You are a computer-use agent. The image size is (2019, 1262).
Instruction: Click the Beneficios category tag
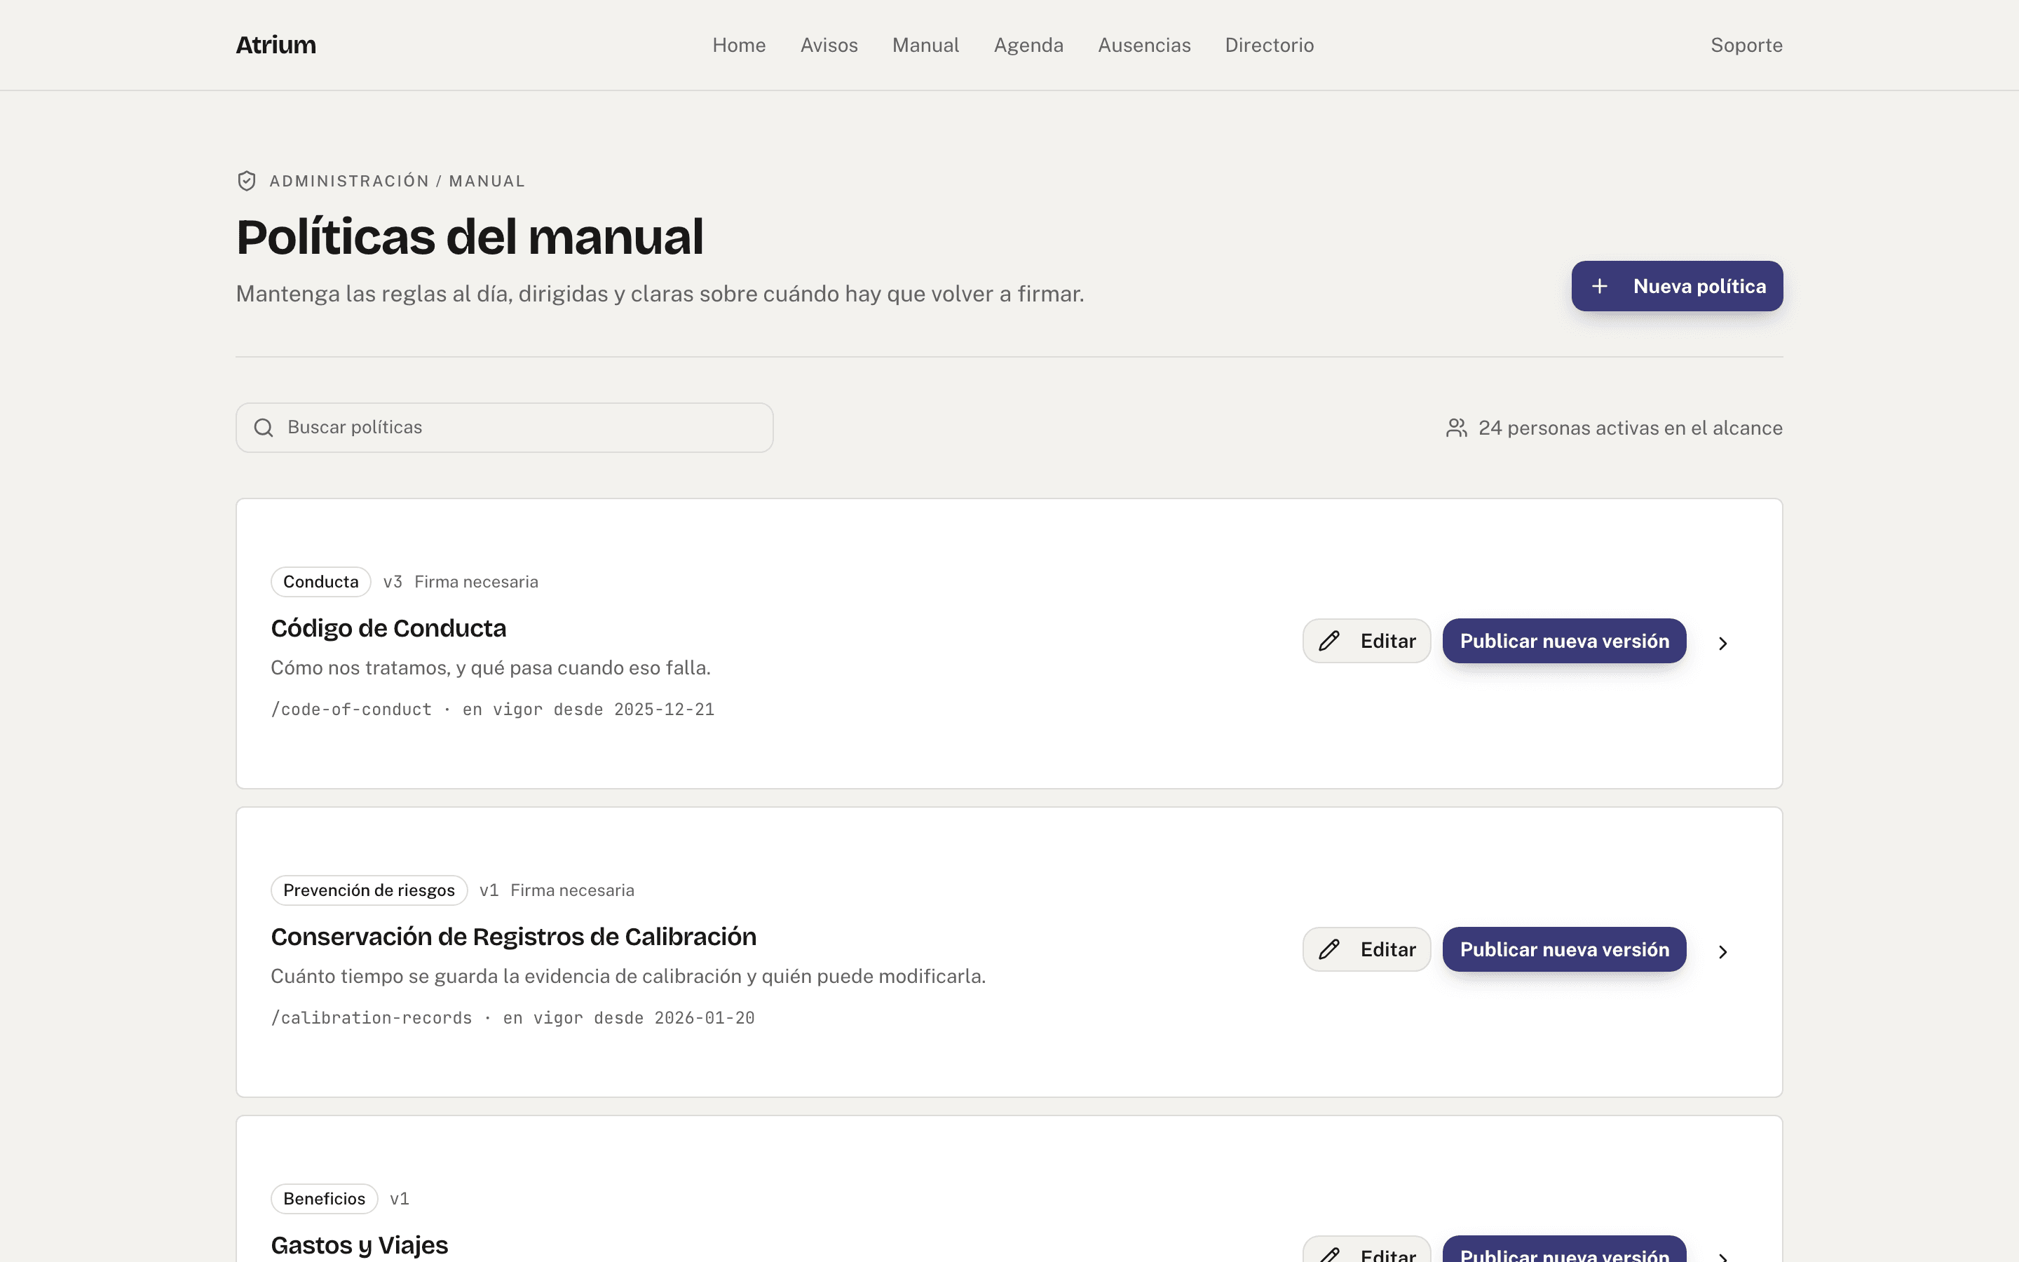tap(324, 1200)
